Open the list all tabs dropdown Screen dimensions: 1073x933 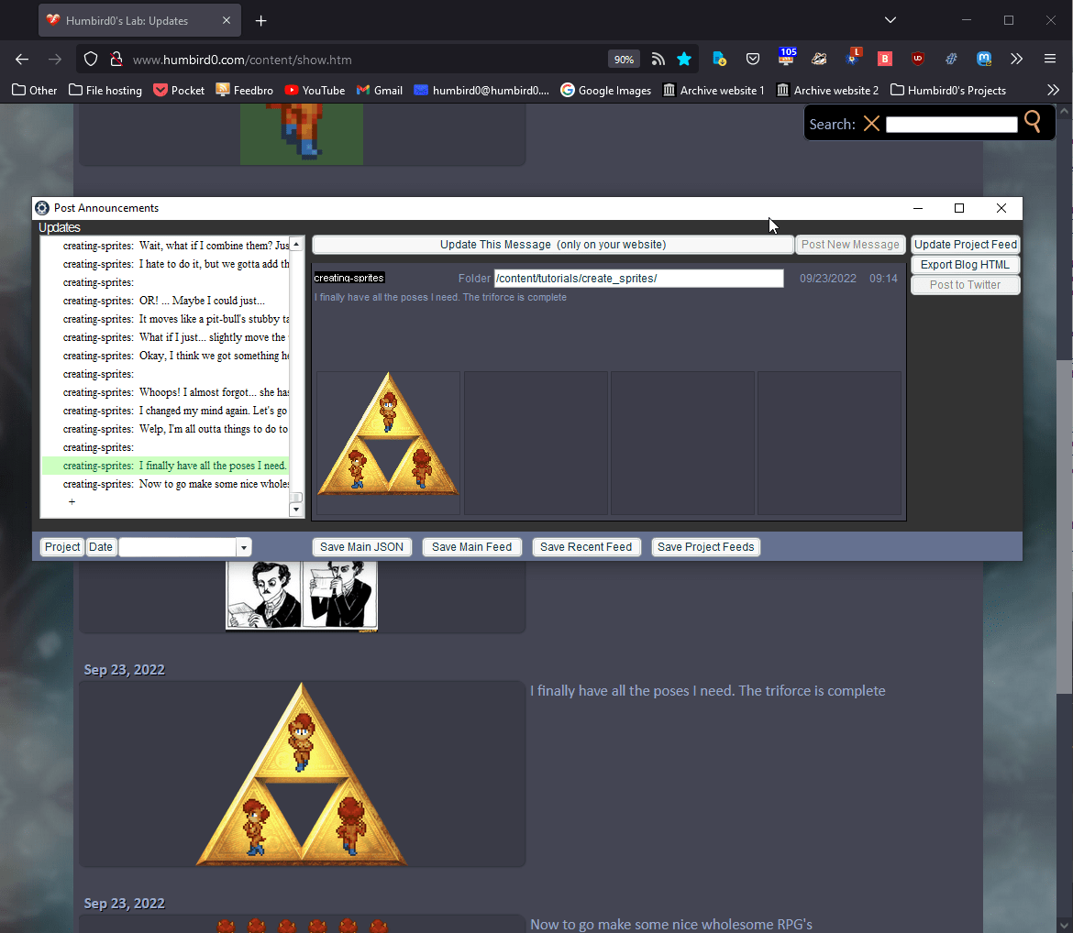[x=890, y=20]
